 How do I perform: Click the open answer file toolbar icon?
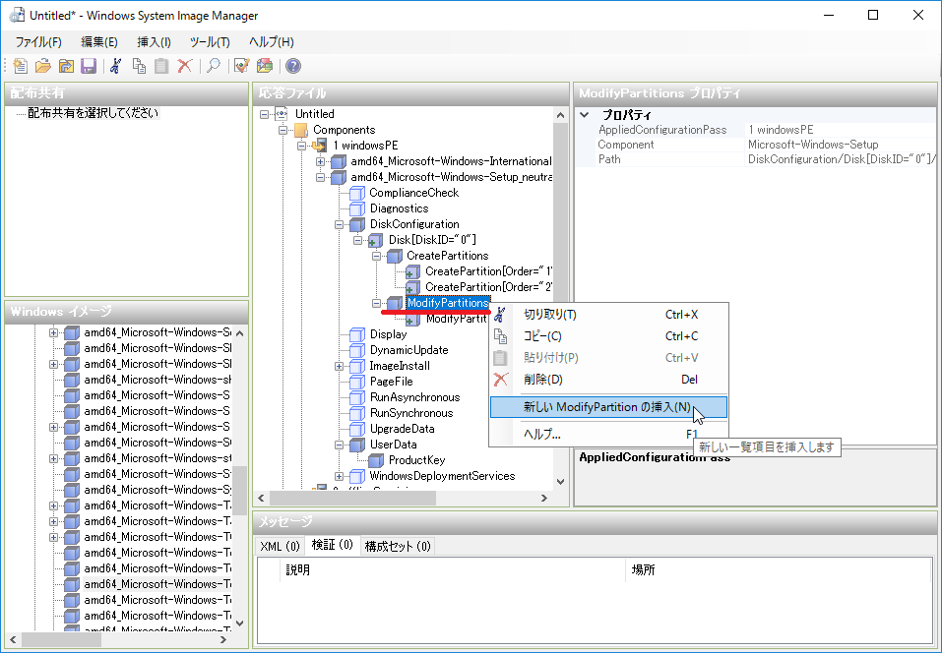[43, 66]
